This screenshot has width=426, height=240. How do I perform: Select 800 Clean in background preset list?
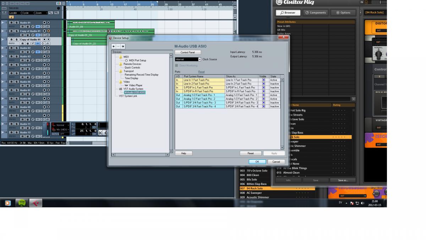pyautogui.click(x=252, y=175)
